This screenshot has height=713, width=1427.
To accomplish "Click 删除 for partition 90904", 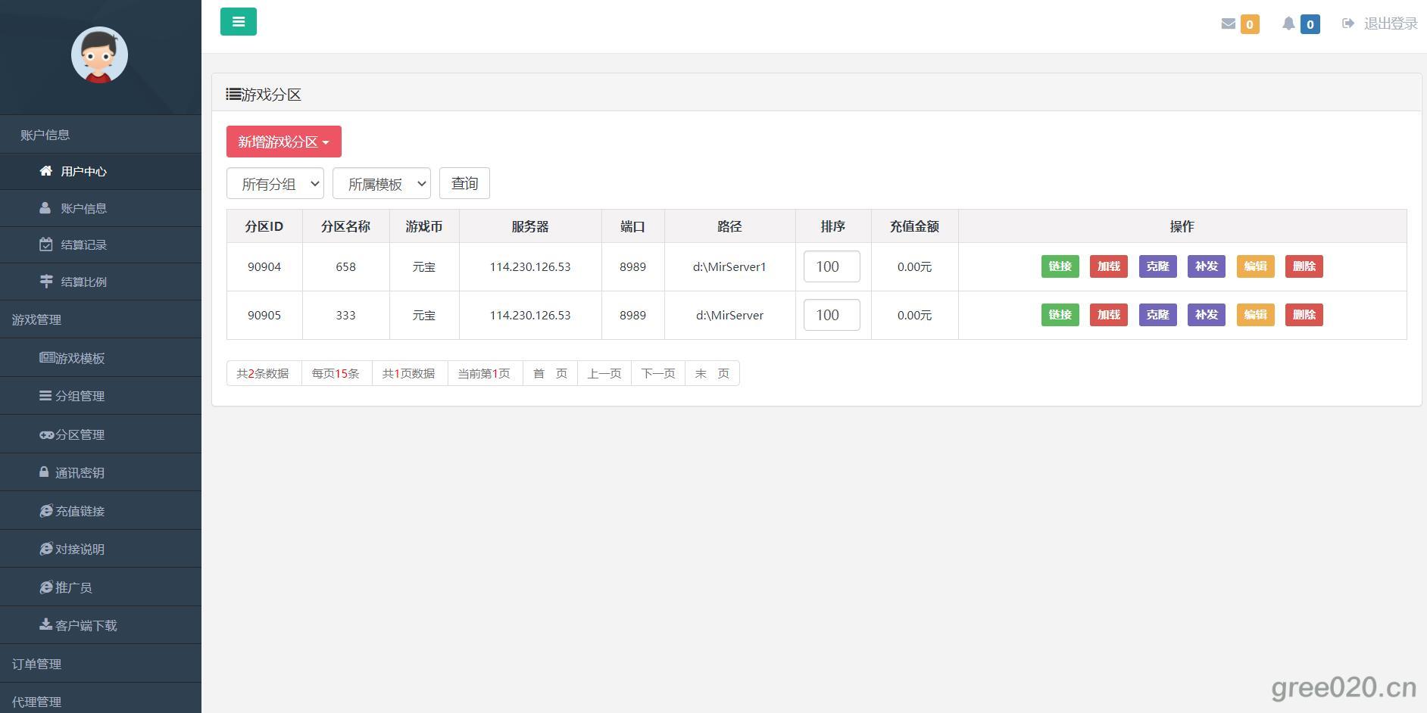I will click(x=1304, y=266).
